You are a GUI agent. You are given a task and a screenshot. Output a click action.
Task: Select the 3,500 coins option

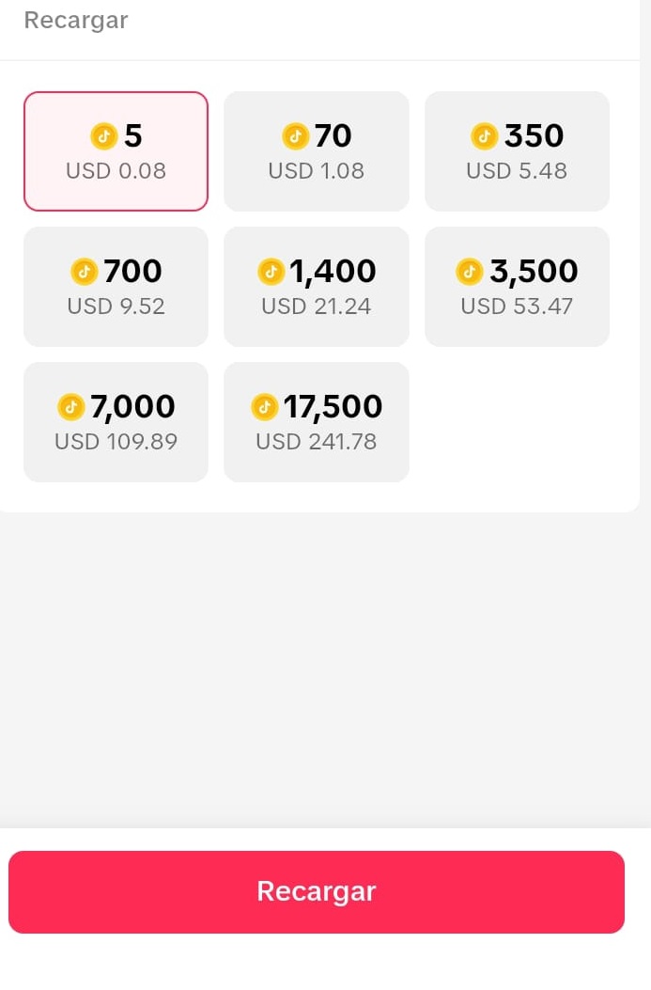(x=517, y=286)
